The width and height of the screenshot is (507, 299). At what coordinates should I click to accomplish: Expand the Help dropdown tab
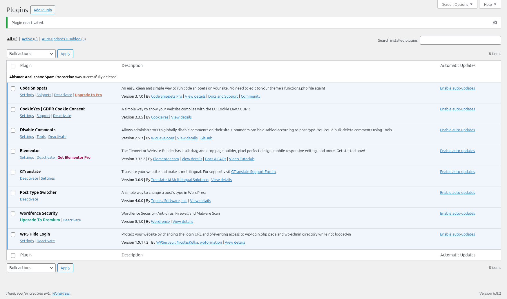pos(490,4)
